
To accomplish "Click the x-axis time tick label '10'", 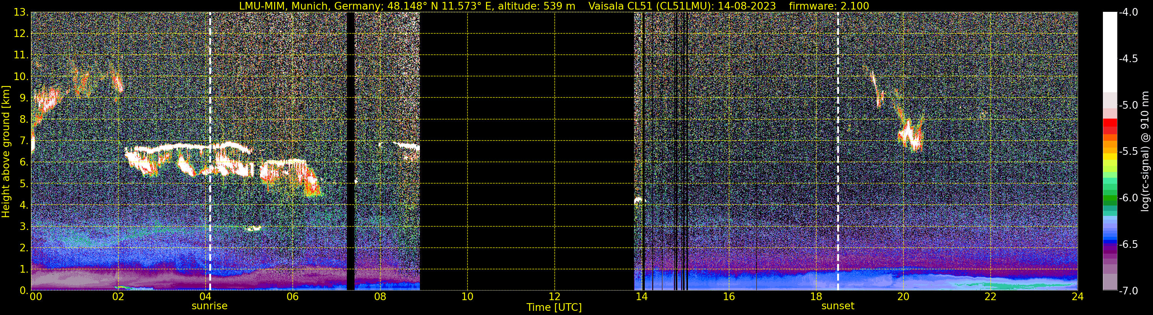I will pyautogui.click(x=467, y=297).
